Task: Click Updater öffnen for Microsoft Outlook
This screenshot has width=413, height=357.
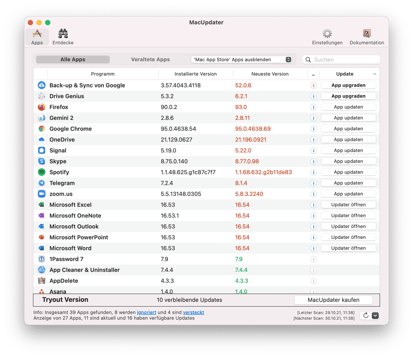Action: 348,227
